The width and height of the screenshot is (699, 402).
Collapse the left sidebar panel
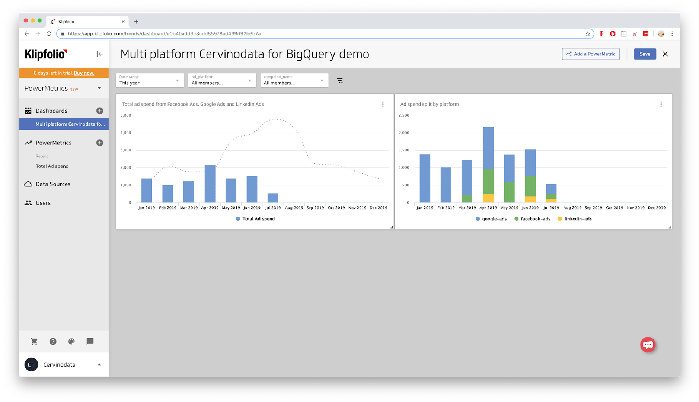point(99,54)
